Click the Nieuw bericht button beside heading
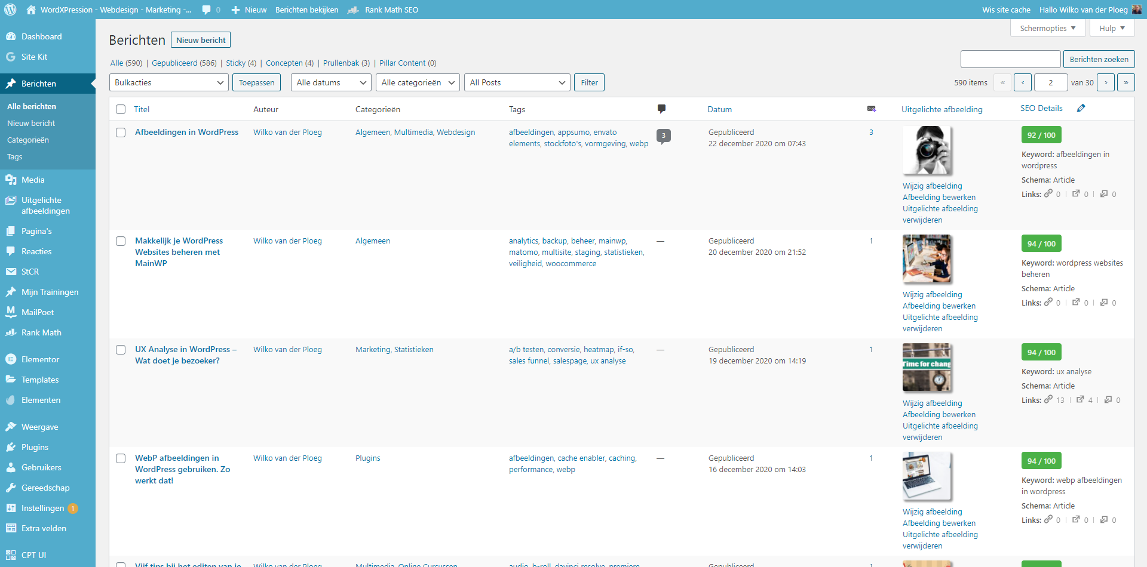Screen dimensions: 1147x567 (x=201, y=40)
